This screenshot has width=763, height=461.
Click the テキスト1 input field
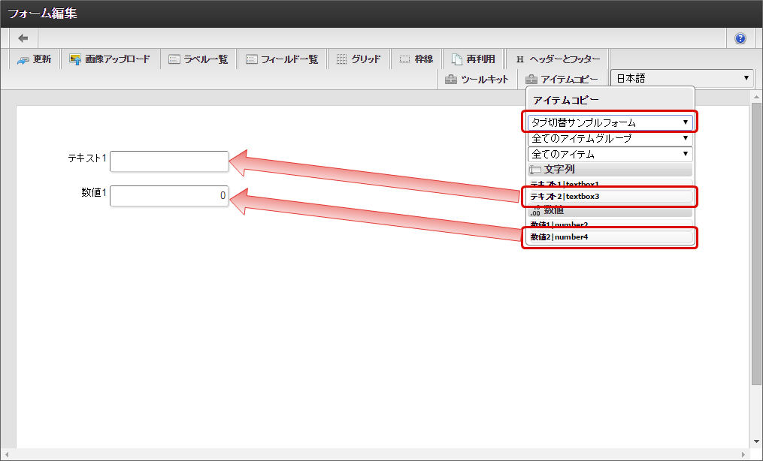click(169, 161)
